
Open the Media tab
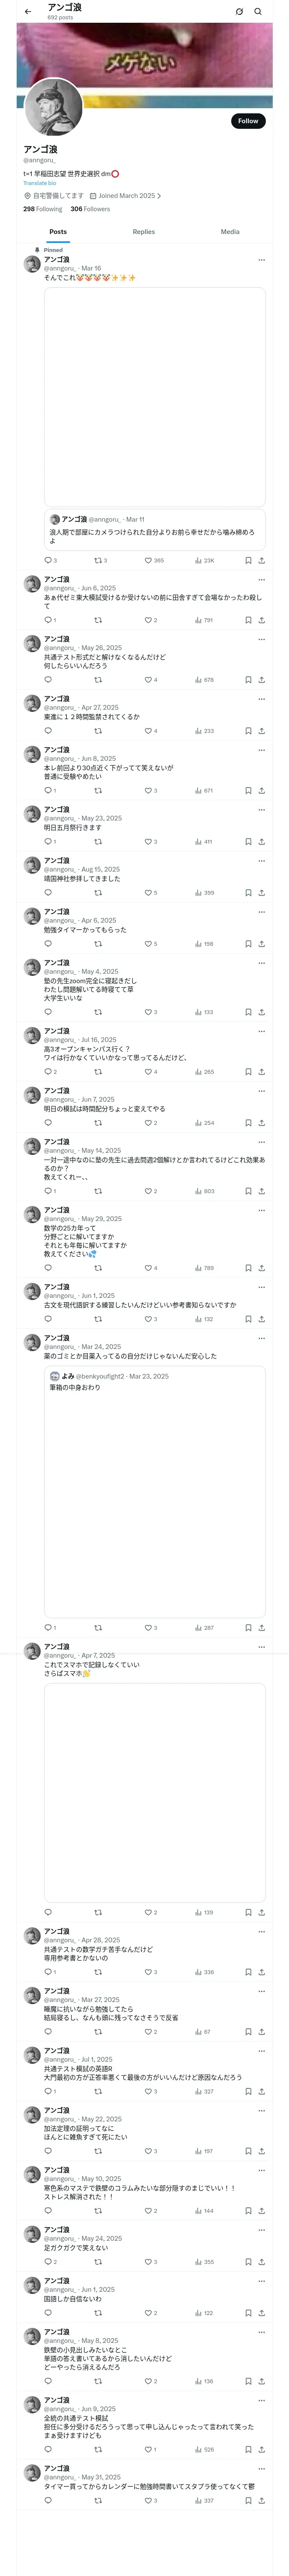[x=230, y=232]
